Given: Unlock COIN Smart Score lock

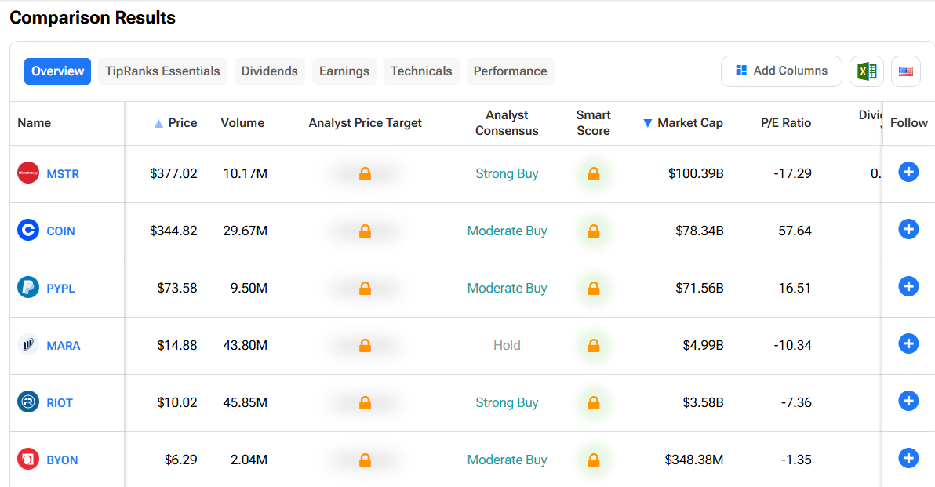Looking at the screenshot, I should [593, 231].
